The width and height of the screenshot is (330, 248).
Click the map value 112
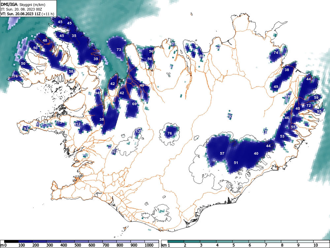click(x=78, y=124)
